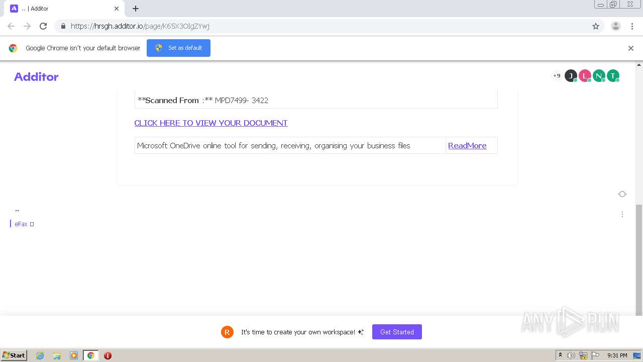The image size is (643, 362).
Task: Open the L user avatar
Action: click(x=585, y=76)
